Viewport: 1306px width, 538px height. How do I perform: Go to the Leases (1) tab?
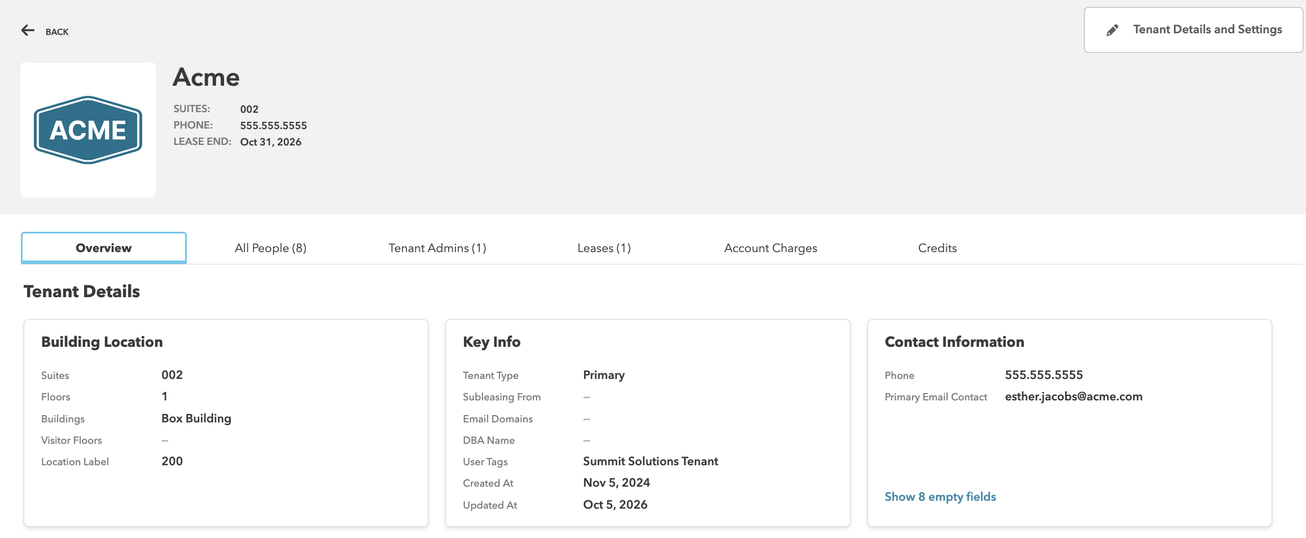tap(604, 248)
